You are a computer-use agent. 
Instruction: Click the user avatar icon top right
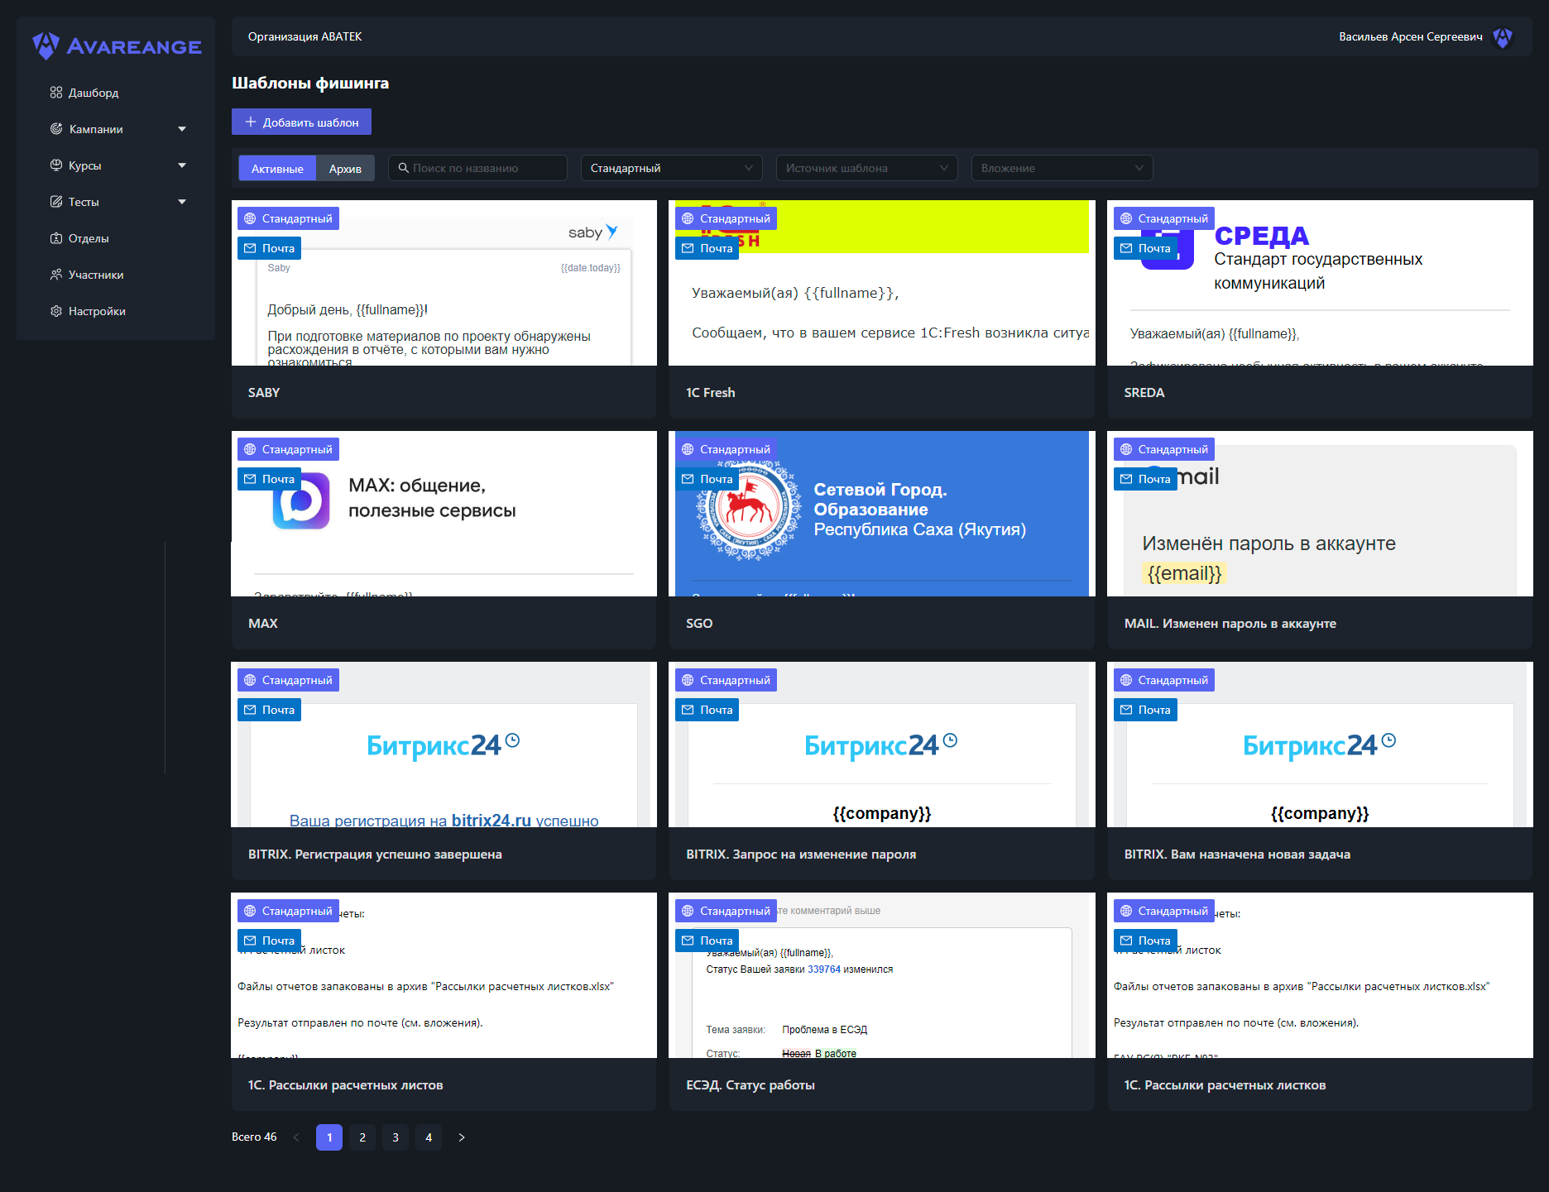click(1502, 37)
